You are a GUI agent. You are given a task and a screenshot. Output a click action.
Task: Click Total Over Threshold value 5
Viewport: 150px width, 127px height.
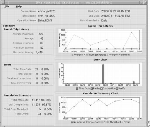click(40, 109)
